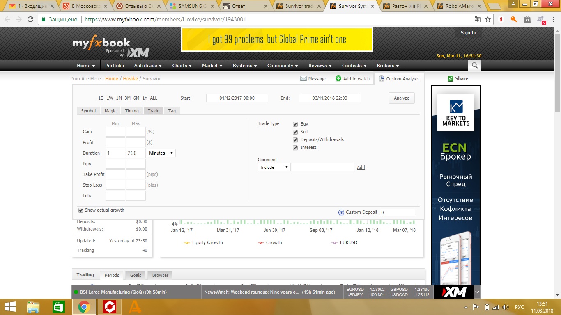Toggle the Equity Growth legend marker

pyautogui.click(x=186, y=242)
